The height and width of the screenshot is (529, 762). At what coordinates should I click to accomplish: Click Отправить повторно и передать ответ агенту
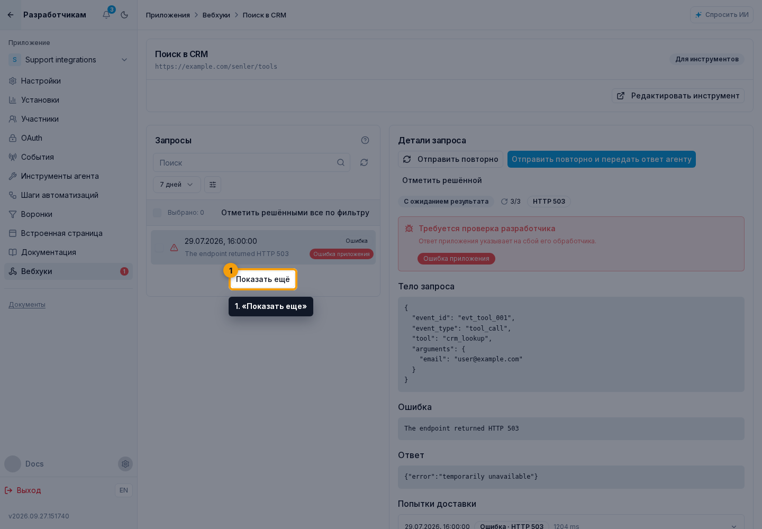click(602, 159)
